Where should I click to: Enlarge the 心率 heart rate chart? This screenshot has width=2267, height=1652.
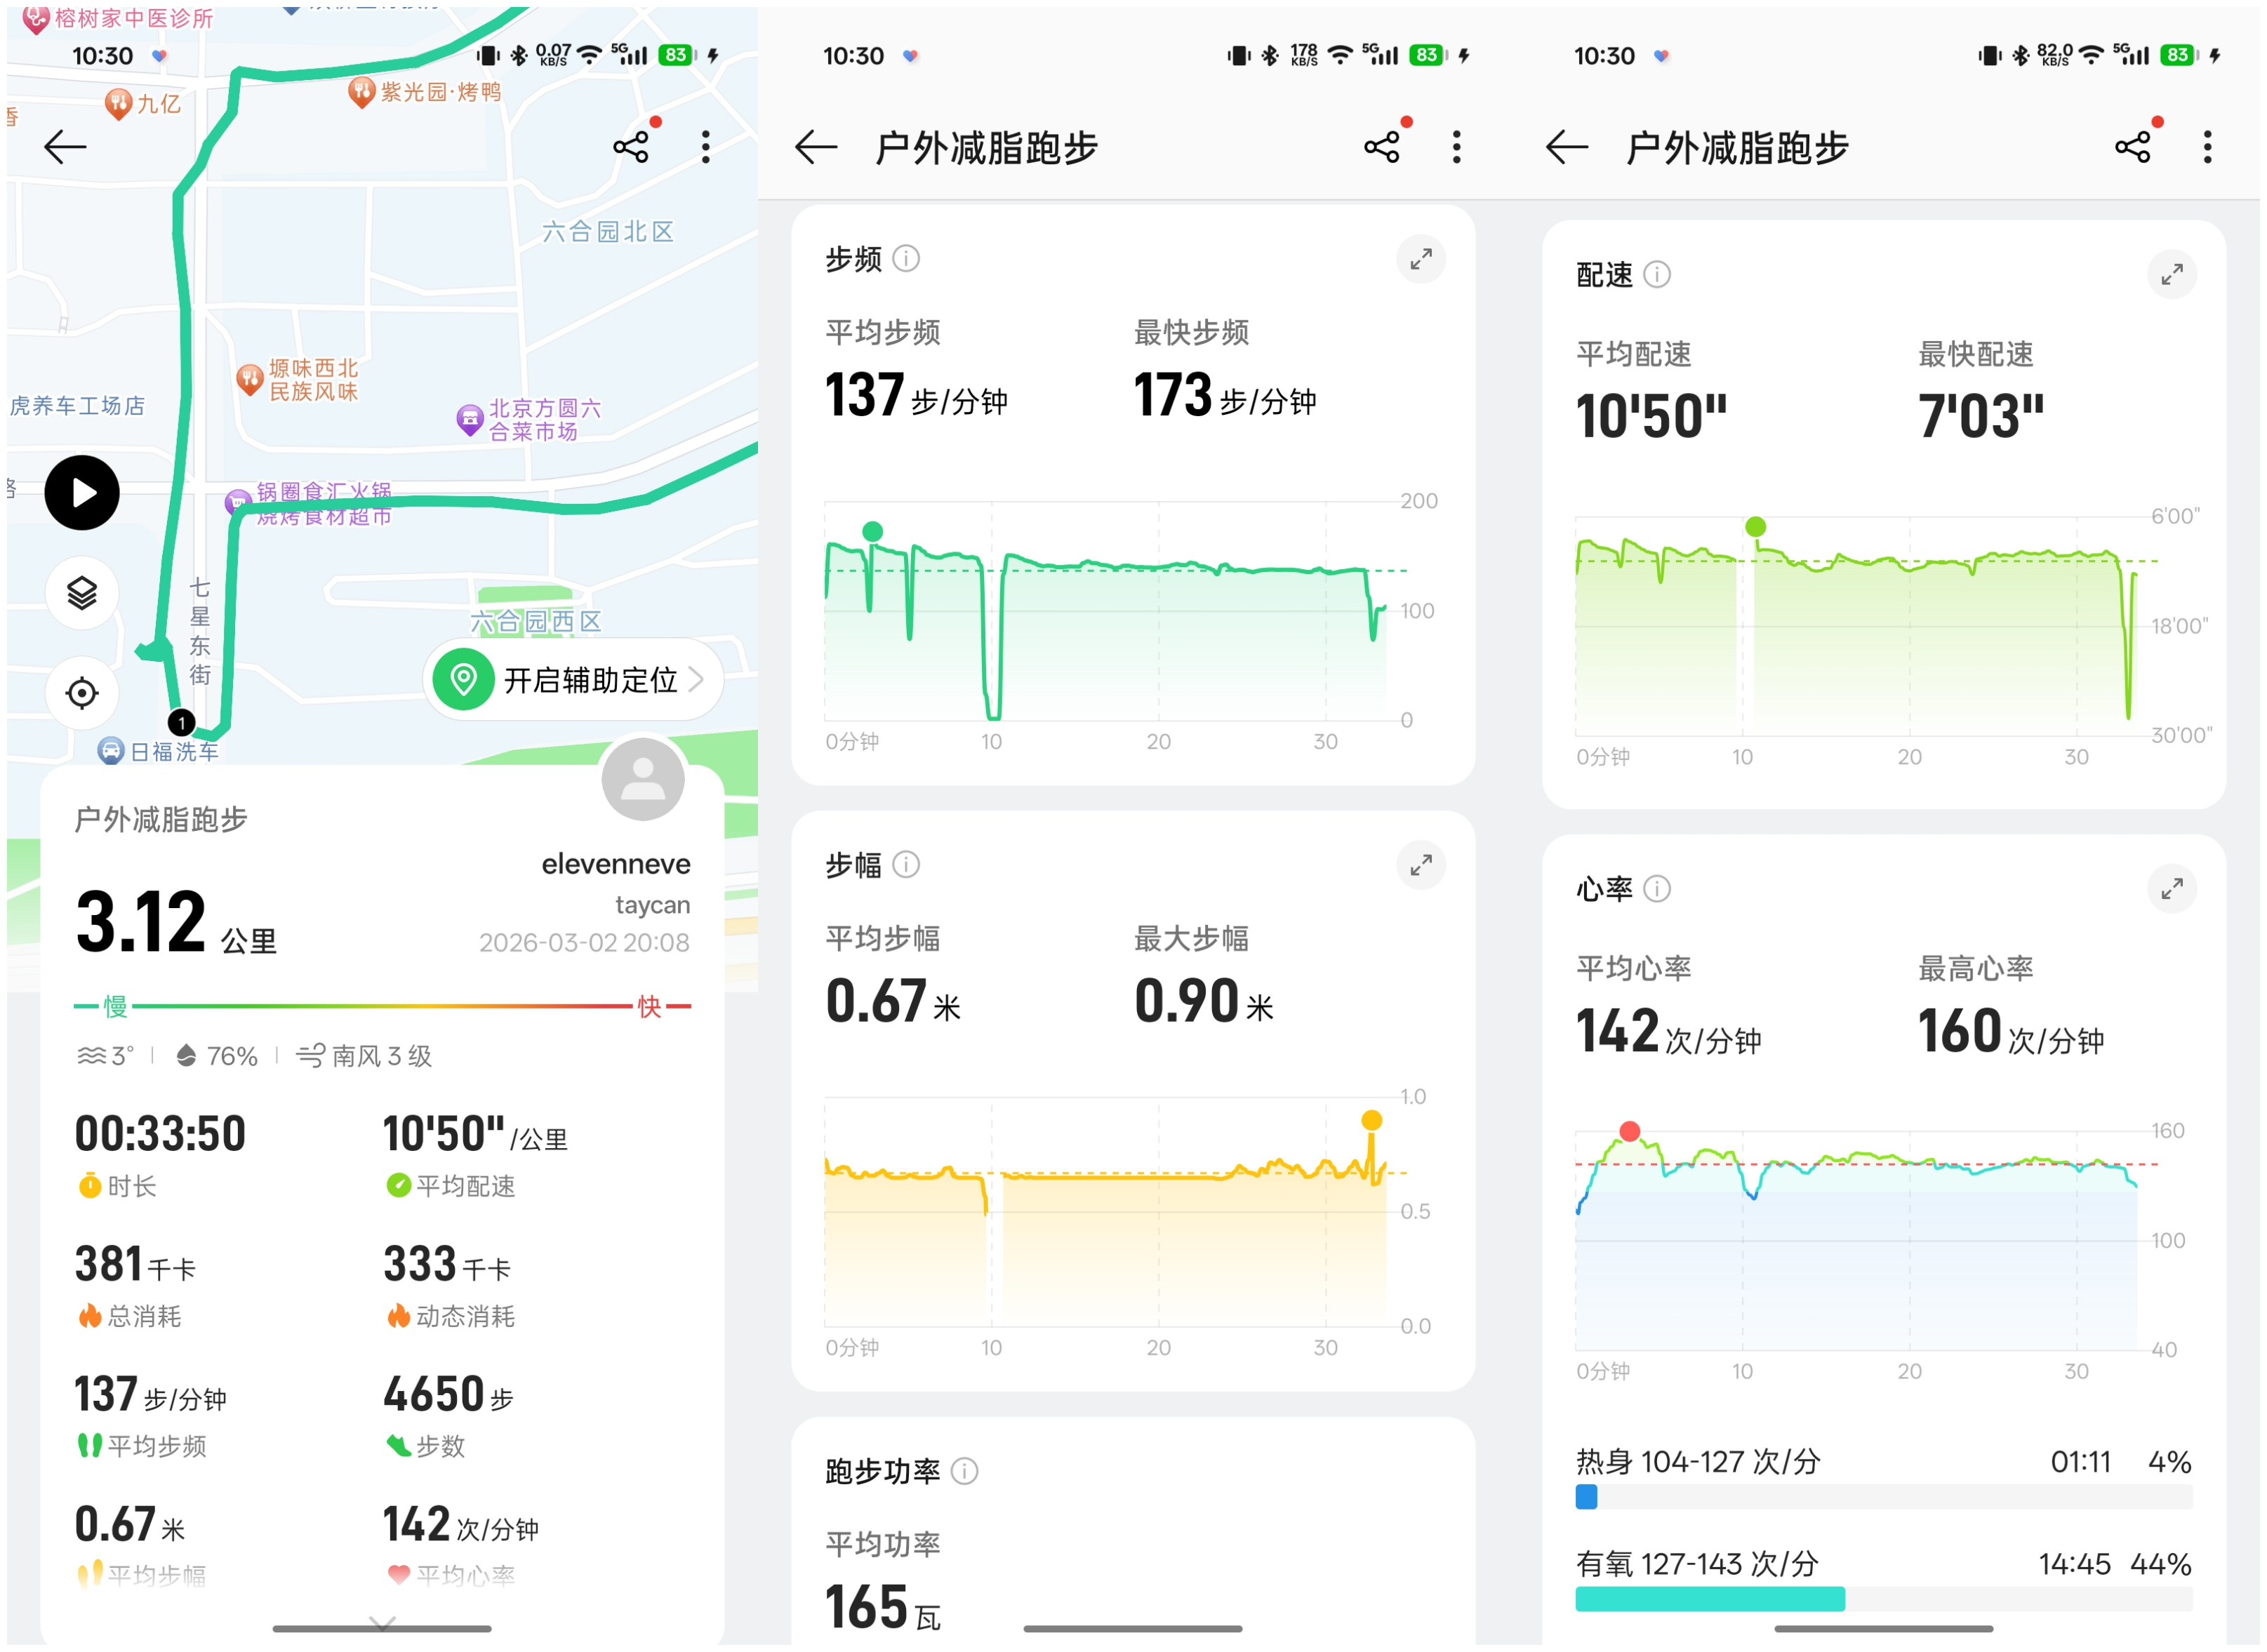click(x=2171, y=889)
